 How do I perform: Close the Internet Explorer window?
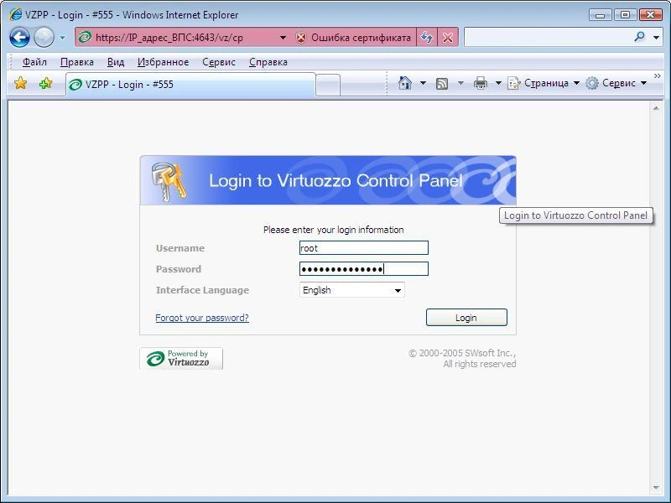[651, 15]
